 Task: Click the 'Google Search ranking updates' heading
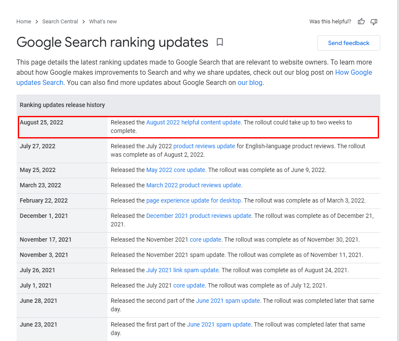point(112,42)
